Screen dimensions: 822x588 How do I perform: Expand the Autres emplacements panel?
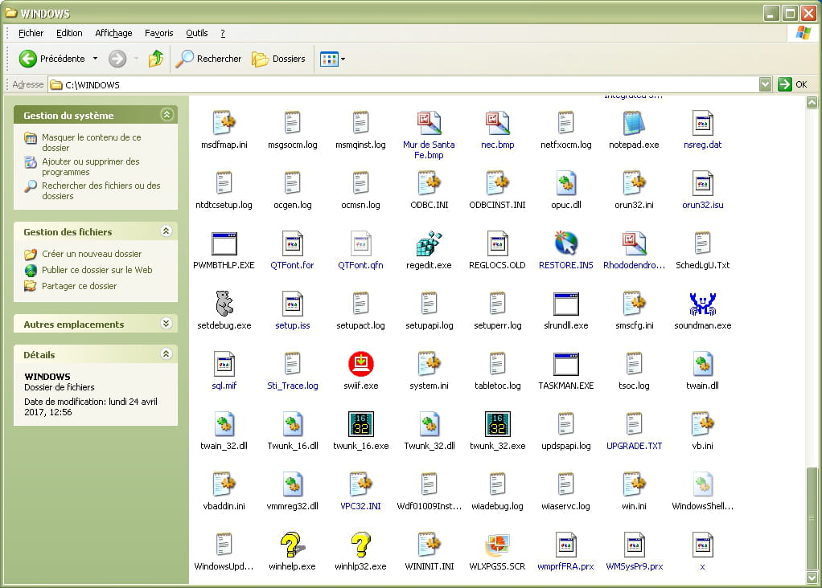(x=166, y=324)
